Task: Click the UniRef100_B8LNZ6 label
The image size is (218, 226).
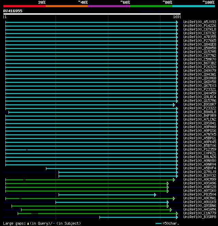Action: (200, 157)
